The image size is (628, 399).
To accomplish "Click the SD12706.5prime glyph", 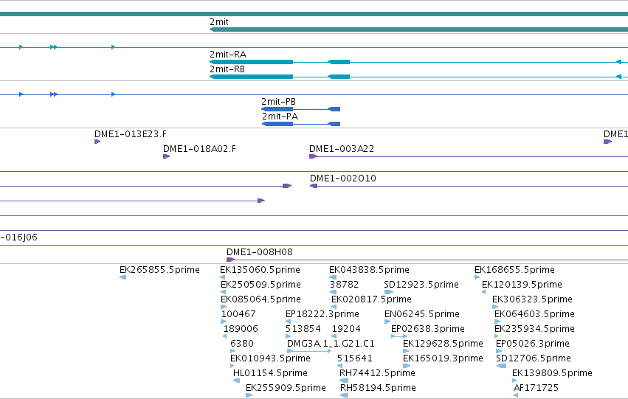I will [x=501, y=366].
